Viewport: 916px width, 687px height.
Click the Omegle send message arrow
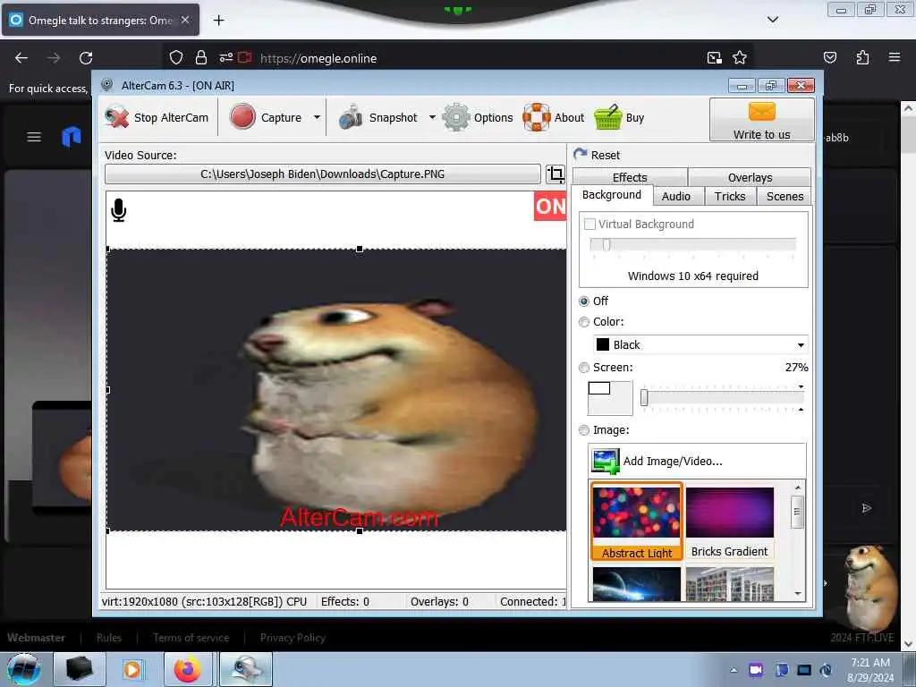tap(867, 508)
